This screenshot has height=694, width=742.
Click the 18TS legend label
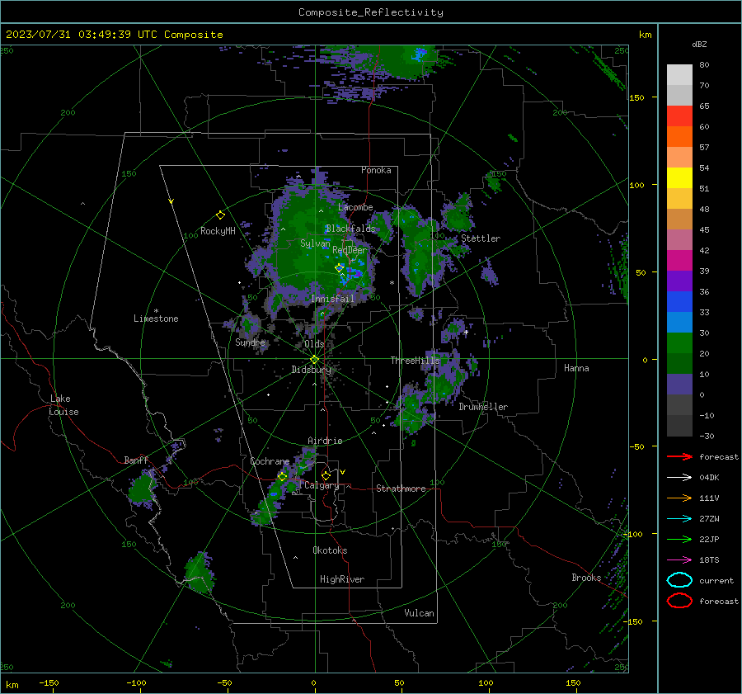tap(709, 560)
